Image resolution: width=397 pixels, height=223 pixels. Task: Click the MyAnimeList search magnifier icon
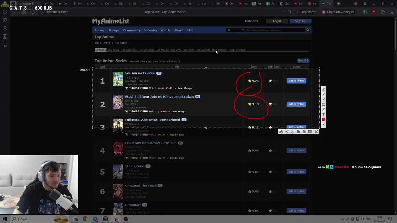(x=308, y=30)
